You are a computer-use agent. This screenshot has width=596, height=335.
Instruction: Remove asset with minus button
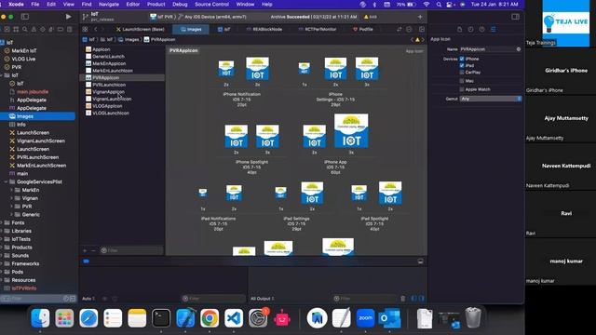coord(93,250)
